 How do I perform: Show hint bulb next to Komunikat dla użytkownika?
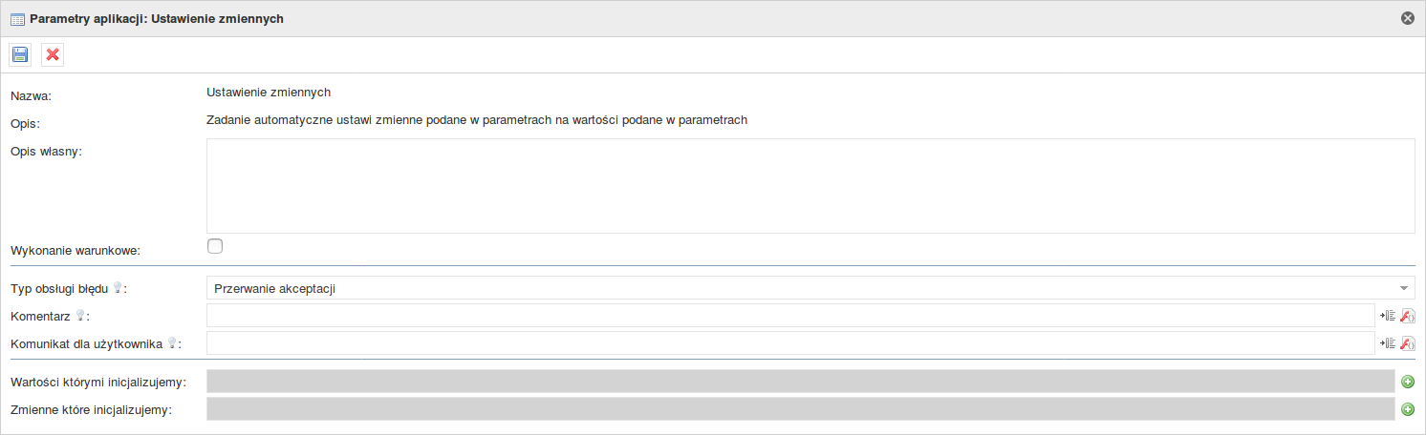pos(172,342)
